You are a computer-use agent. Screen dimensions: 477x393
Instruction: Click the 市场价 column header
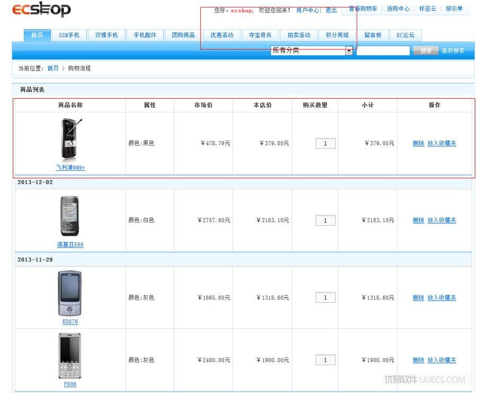click(x=203, y=105)
